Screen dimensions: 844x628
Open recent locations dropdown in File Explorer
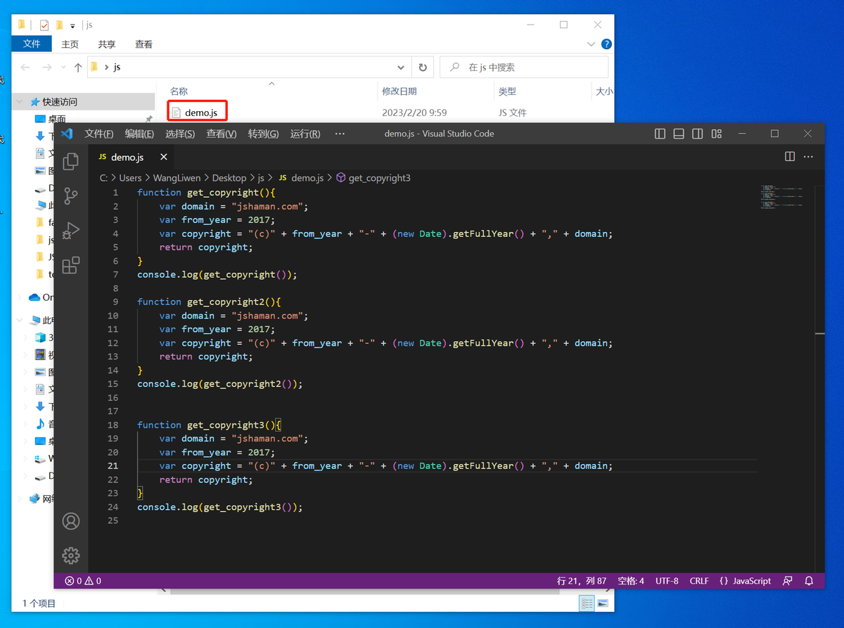click(64, 68)
